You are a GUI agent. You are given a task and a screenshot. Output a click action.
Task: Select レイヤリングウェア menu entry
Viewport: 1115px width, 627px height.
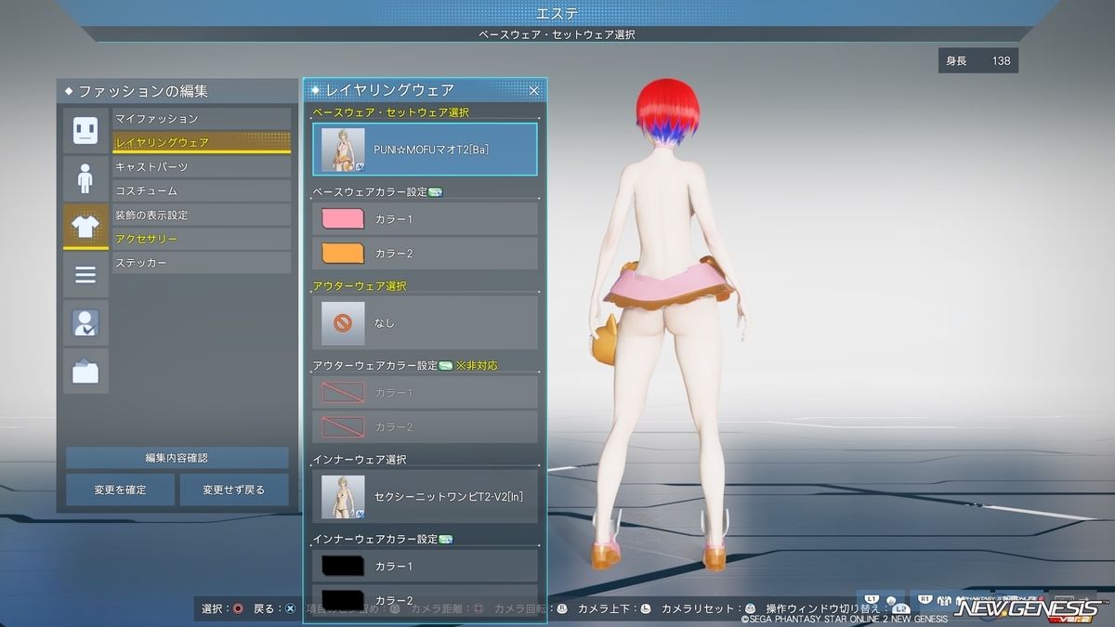pos(202,143)
